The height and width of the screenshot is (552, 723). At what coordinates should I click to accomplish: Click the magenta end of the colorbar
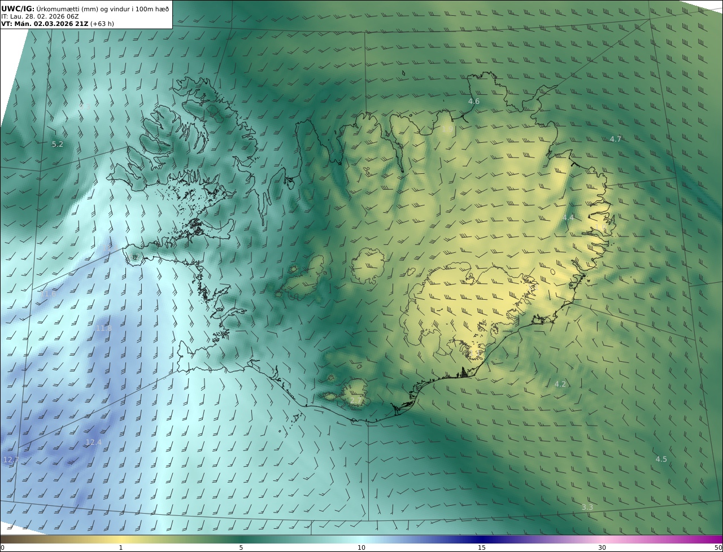713,539
